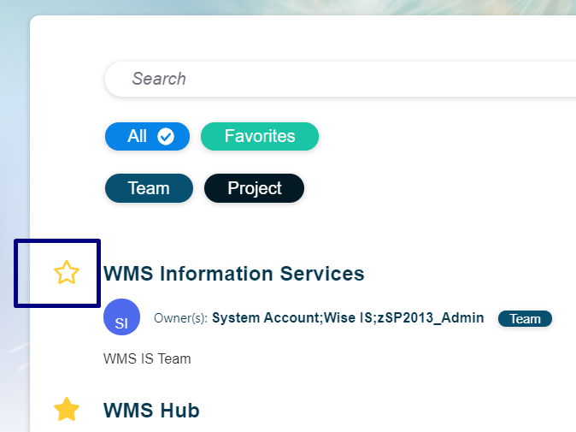Click the blurred background left of the card
576x432 pixels.
tap(15, 147)
